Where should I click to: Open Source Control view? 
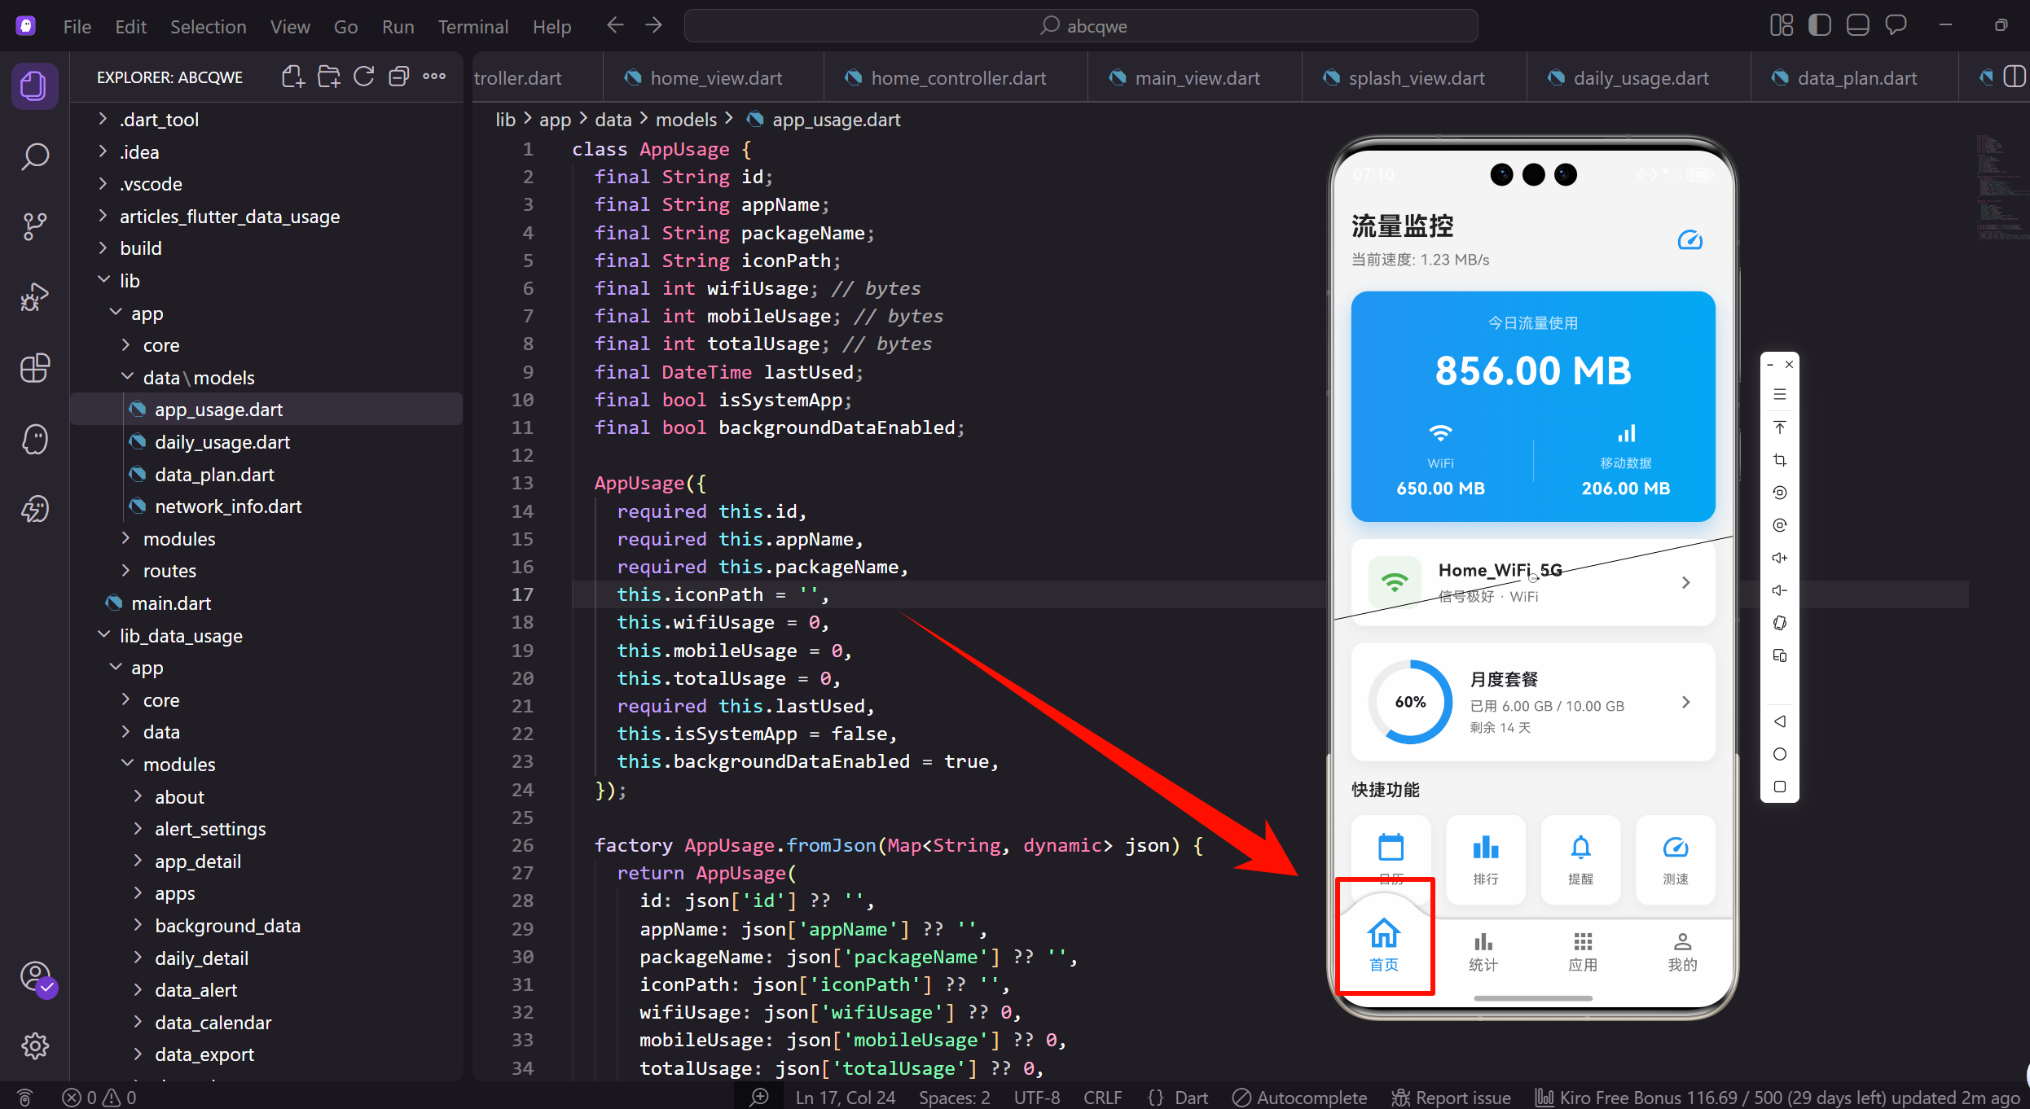(34, 226)
